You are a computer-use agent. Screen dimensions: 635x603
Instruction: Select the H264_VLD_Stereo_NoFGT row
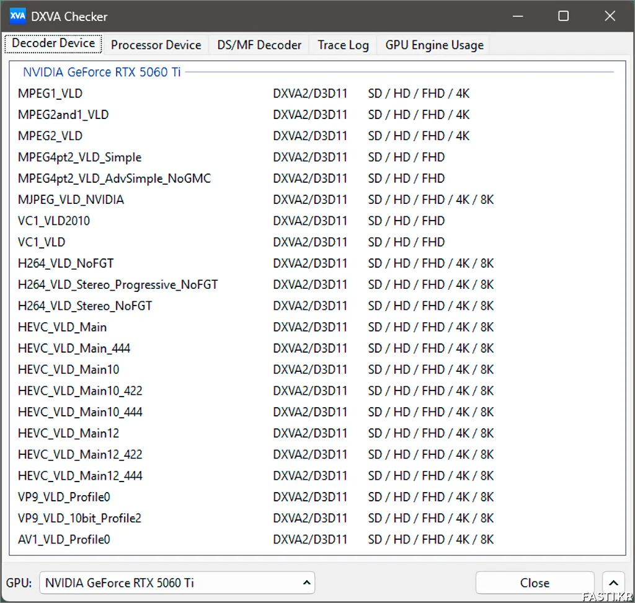(x=317, y=306)
